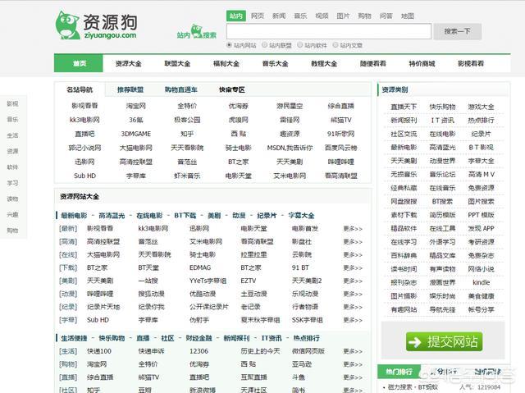Click the 资源狗 ziyuangou.com logo

click(96, 25)
